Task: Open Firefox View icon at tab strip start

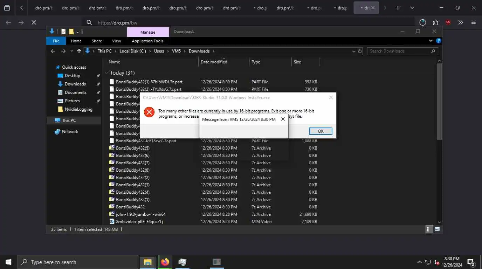Action: tap(7, 8)
